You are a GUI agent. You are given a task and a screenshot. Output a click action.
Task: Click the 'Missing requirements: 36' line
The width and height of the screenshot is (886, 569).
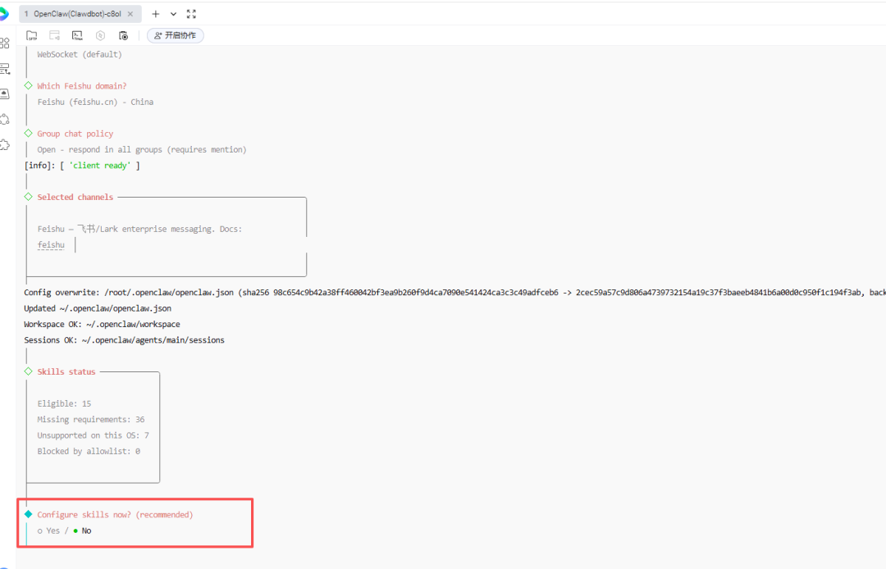(x=91, y=420)
